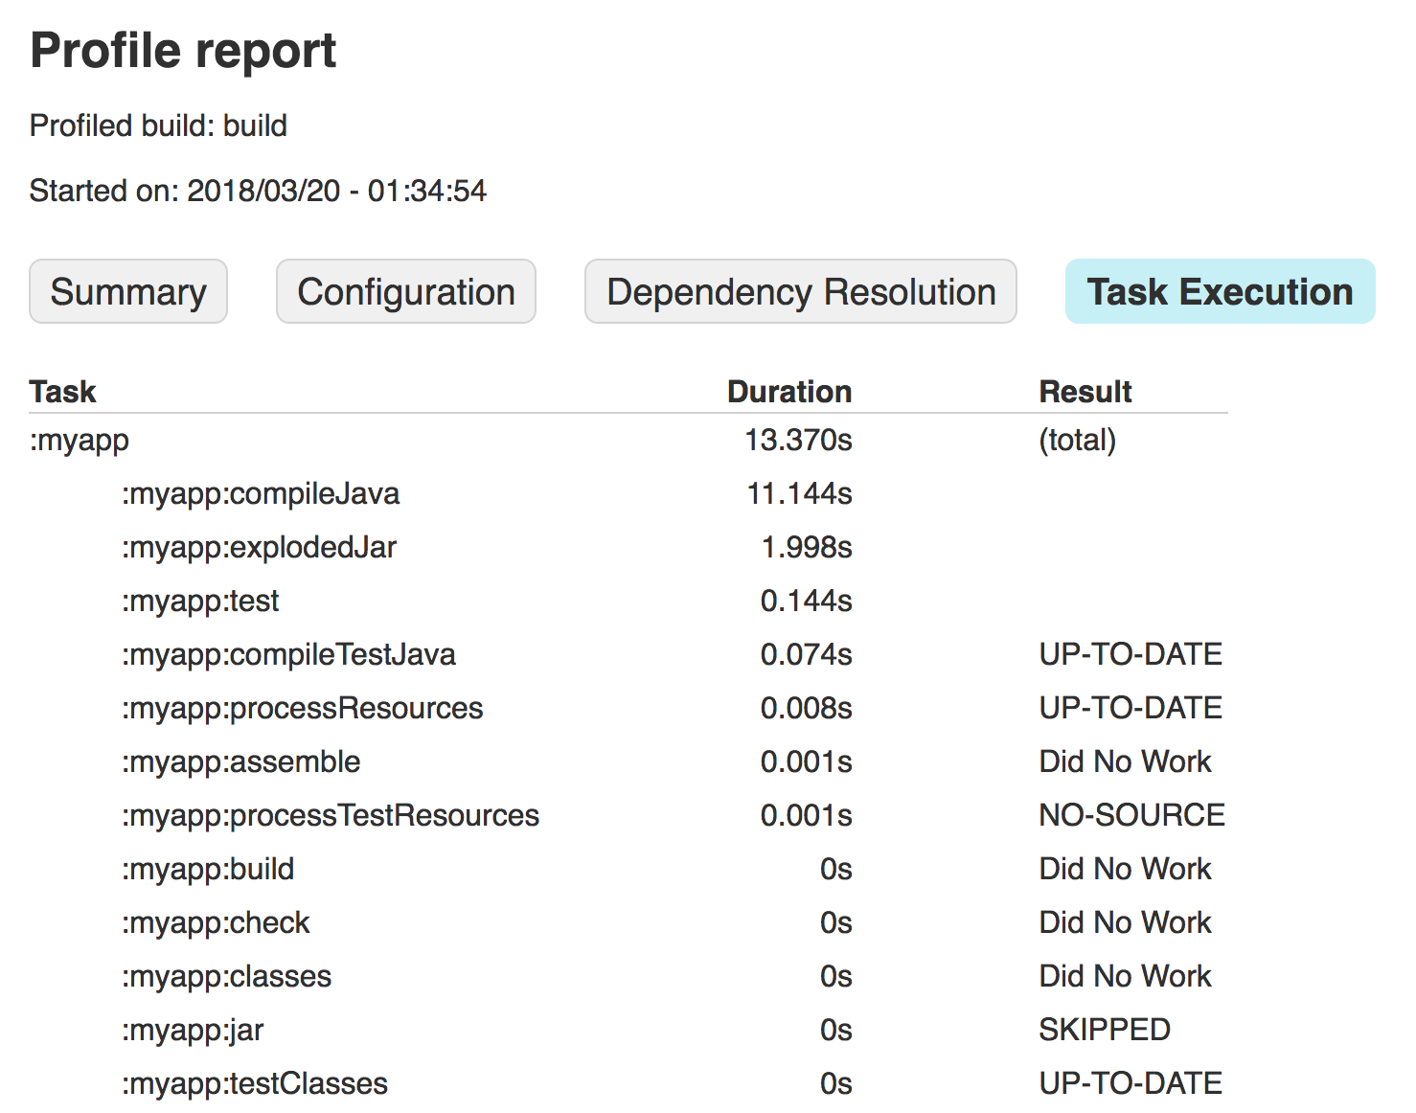
Task: Click the NO-SOURCE result text
Action: click(1132, 815)
